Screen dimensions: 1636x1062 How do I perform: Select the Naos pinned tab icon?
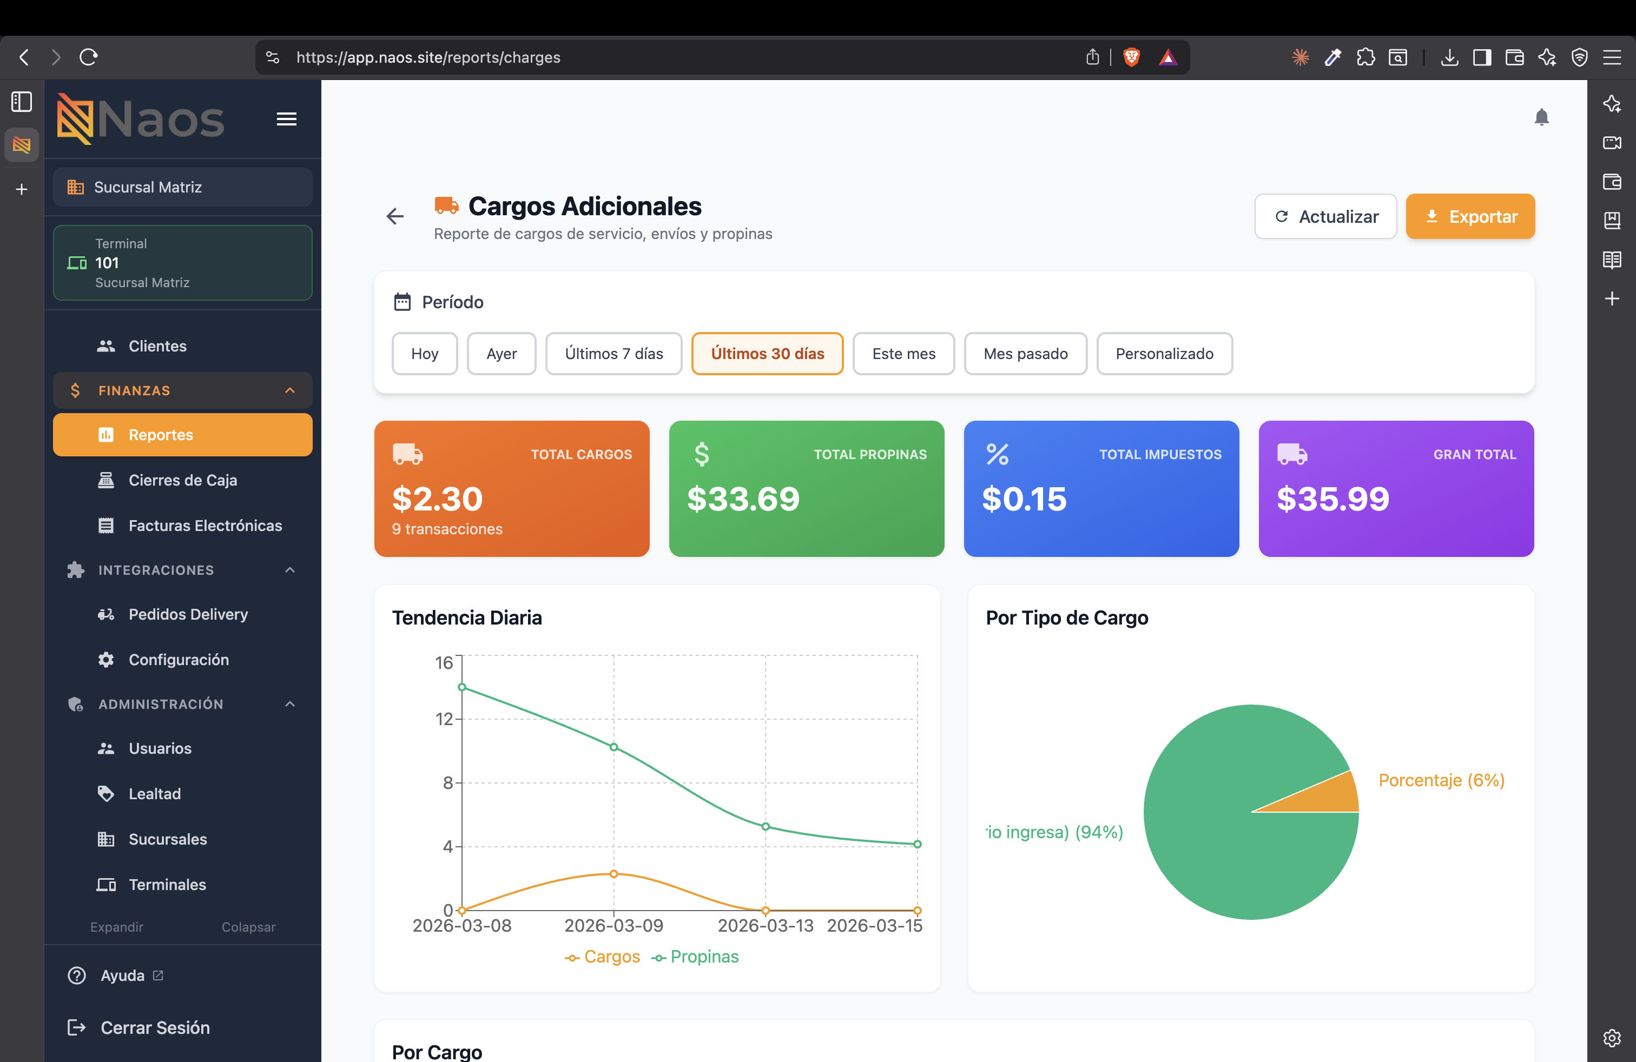click(21, 145)
